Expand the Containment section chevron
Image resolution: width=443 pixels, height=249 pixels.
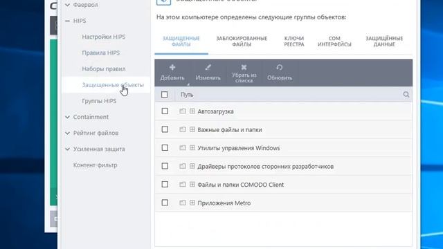[x=68, y=117]
